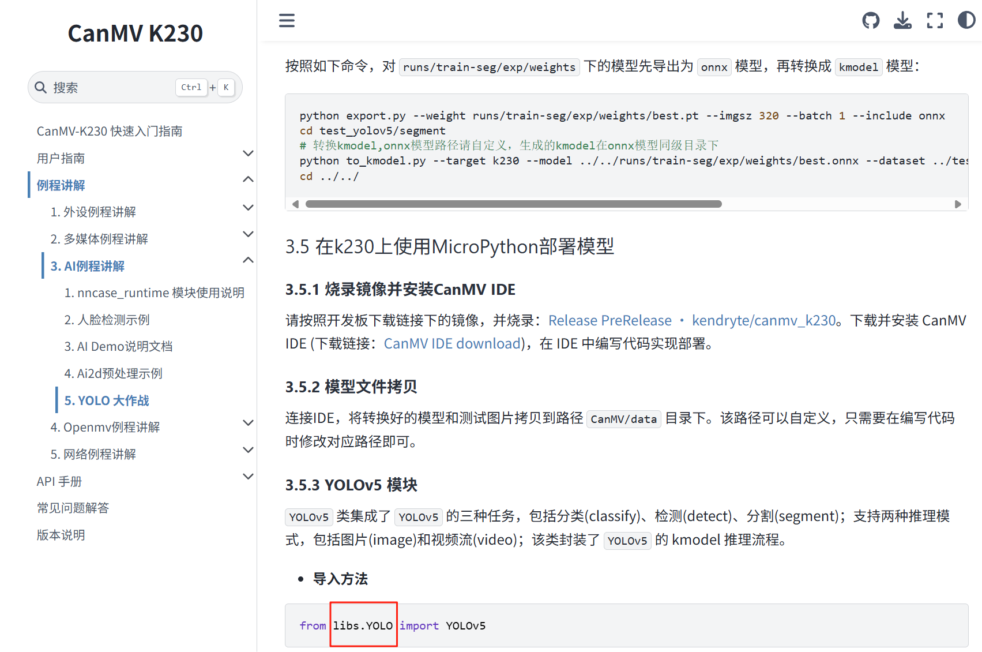Collapse the 例程讲解 section

pos(248,179)
